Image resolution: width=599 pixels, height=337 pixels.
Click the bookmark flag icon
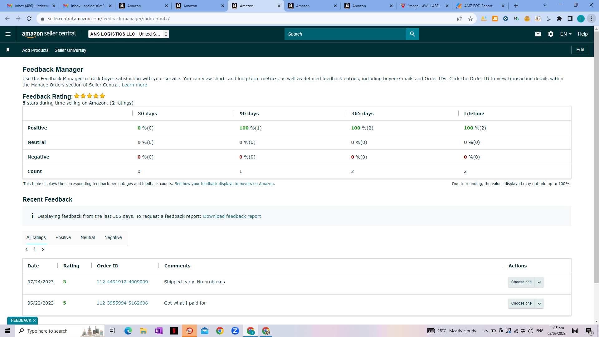8,50
